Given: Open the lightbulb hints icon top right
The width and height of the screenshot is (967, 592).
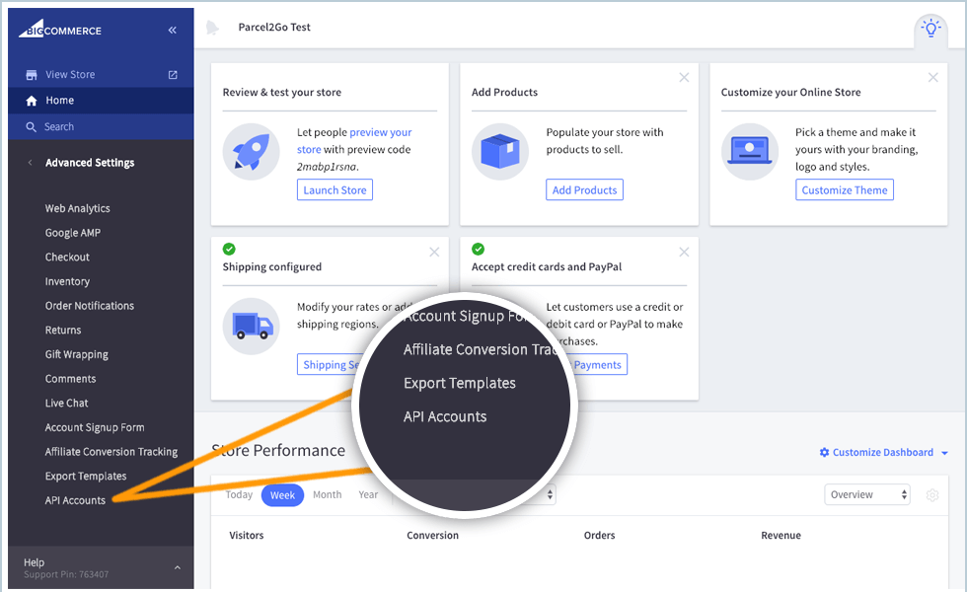Looking at the screenshot, I should click(930, 30).
